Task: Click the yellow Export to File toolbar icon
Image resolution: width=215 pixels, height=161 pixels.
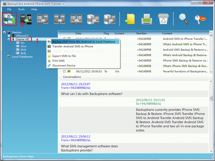Action: (130, 19)
